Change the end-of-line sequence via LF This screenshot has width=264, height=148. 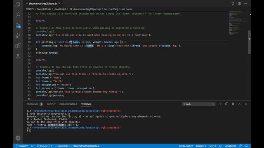(221, 146)
